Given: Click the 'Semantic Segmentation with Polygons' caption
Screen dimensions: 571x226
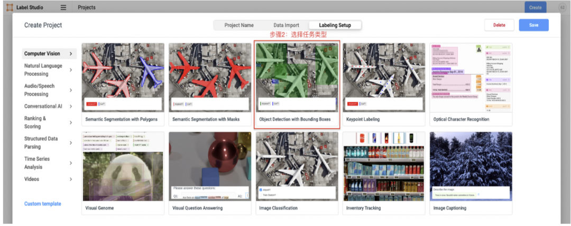Looking at the screenshot, I should pos(121,120).
